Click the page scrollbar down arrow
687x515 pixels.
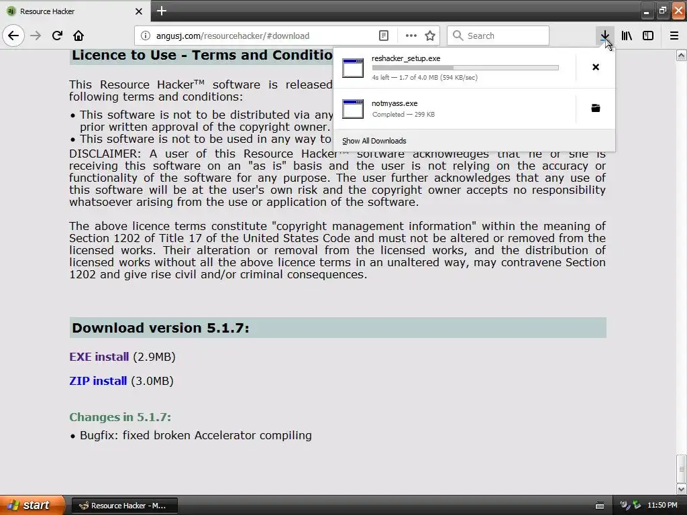(x=682, y=489)
